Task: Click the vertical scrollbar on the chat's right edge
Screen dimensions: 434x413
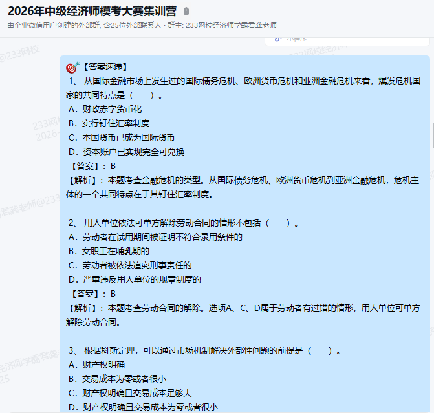Action: click(x=431, y=136)
